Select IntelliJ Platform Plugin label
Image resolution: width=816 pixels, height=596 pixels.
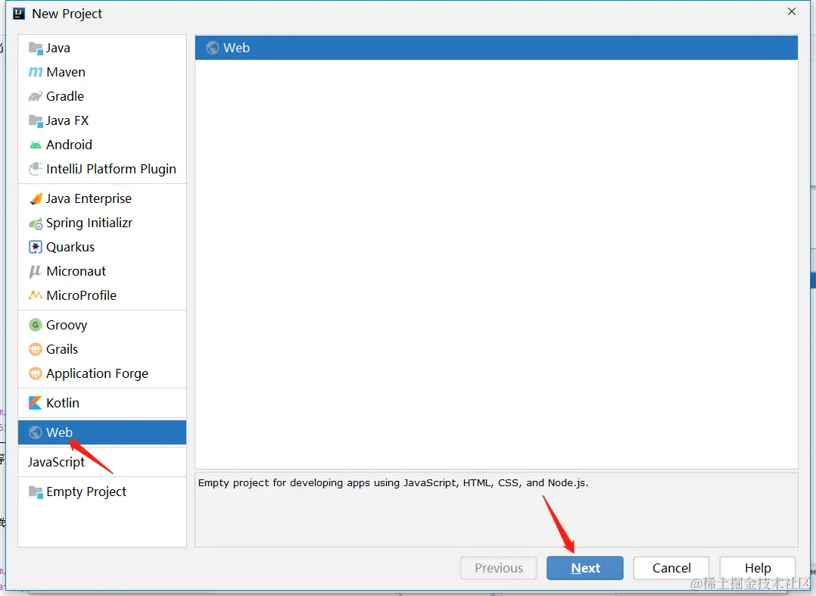click(111, 169)
